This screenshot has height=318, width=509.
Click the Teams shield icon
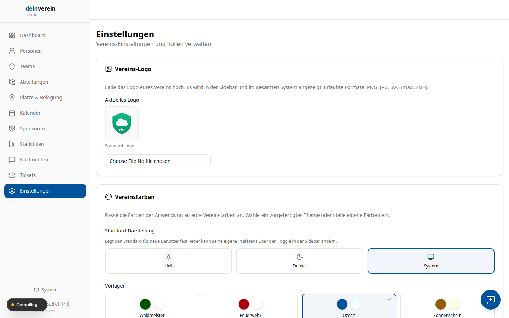(12, 66)
